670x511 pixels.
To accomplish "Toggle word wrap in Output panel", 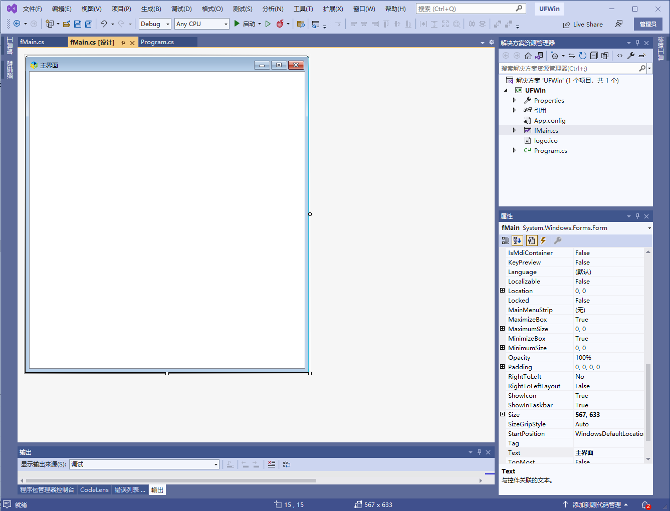I will 287,464.
